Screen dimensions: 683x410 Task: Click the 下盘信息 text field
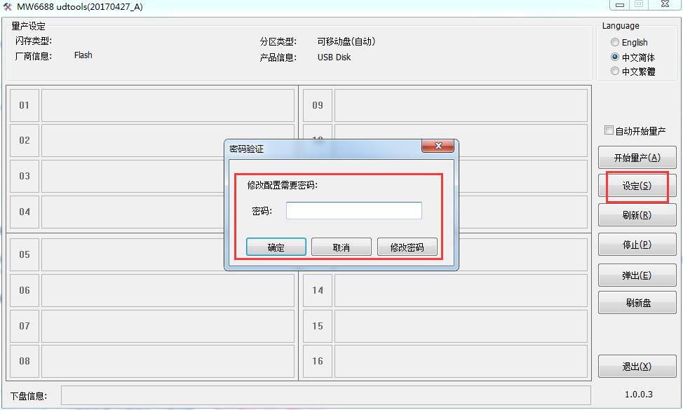(326, 395)
